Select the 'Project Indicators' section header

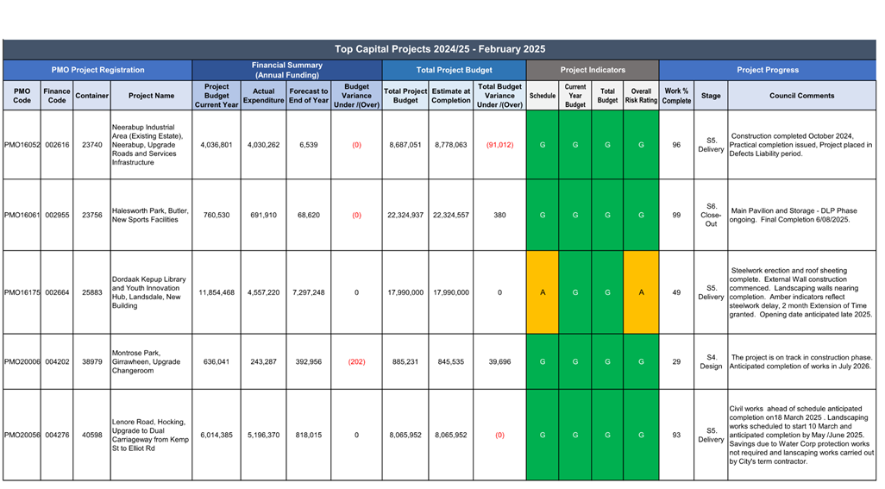click(593, 70)
